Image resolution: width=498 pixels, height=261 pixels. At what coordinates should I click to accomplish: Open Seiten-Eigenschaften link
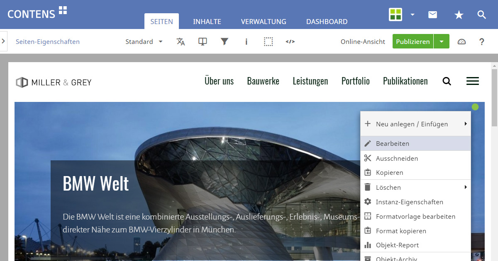click(48, 41)
